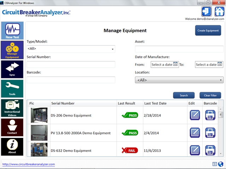The image size is (226, 169).
Task: Click the Barcode column header
Action: (x=210, y=103)
